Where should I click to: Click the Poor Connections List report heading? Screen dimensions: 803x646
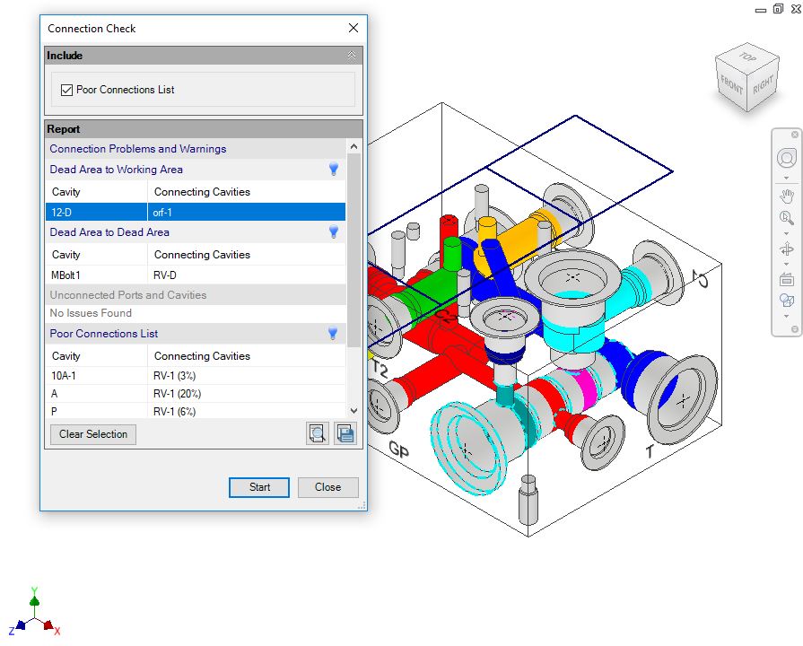104,334
